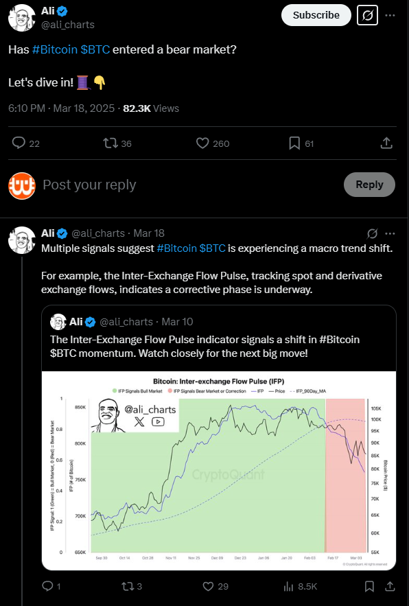Image resolution: width=409 pixels, height=606 pixels.
Task: View analytics showing 8.5K views
Action: tap(301, 586)
